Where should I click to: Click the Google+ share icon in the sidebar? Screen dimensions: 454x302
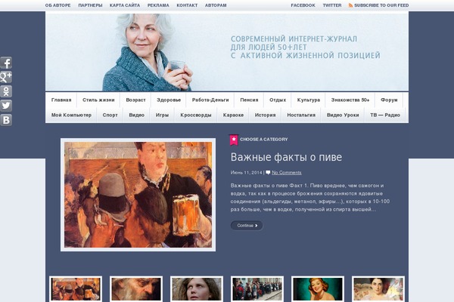coord(6,77)
